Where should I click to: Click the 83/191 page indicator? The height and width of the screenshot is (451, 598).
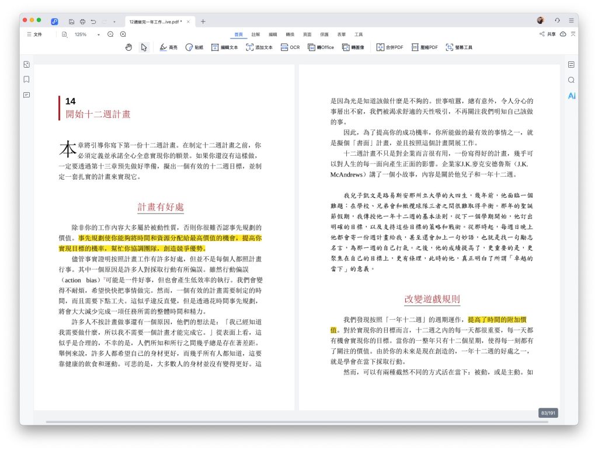point(549,413)
